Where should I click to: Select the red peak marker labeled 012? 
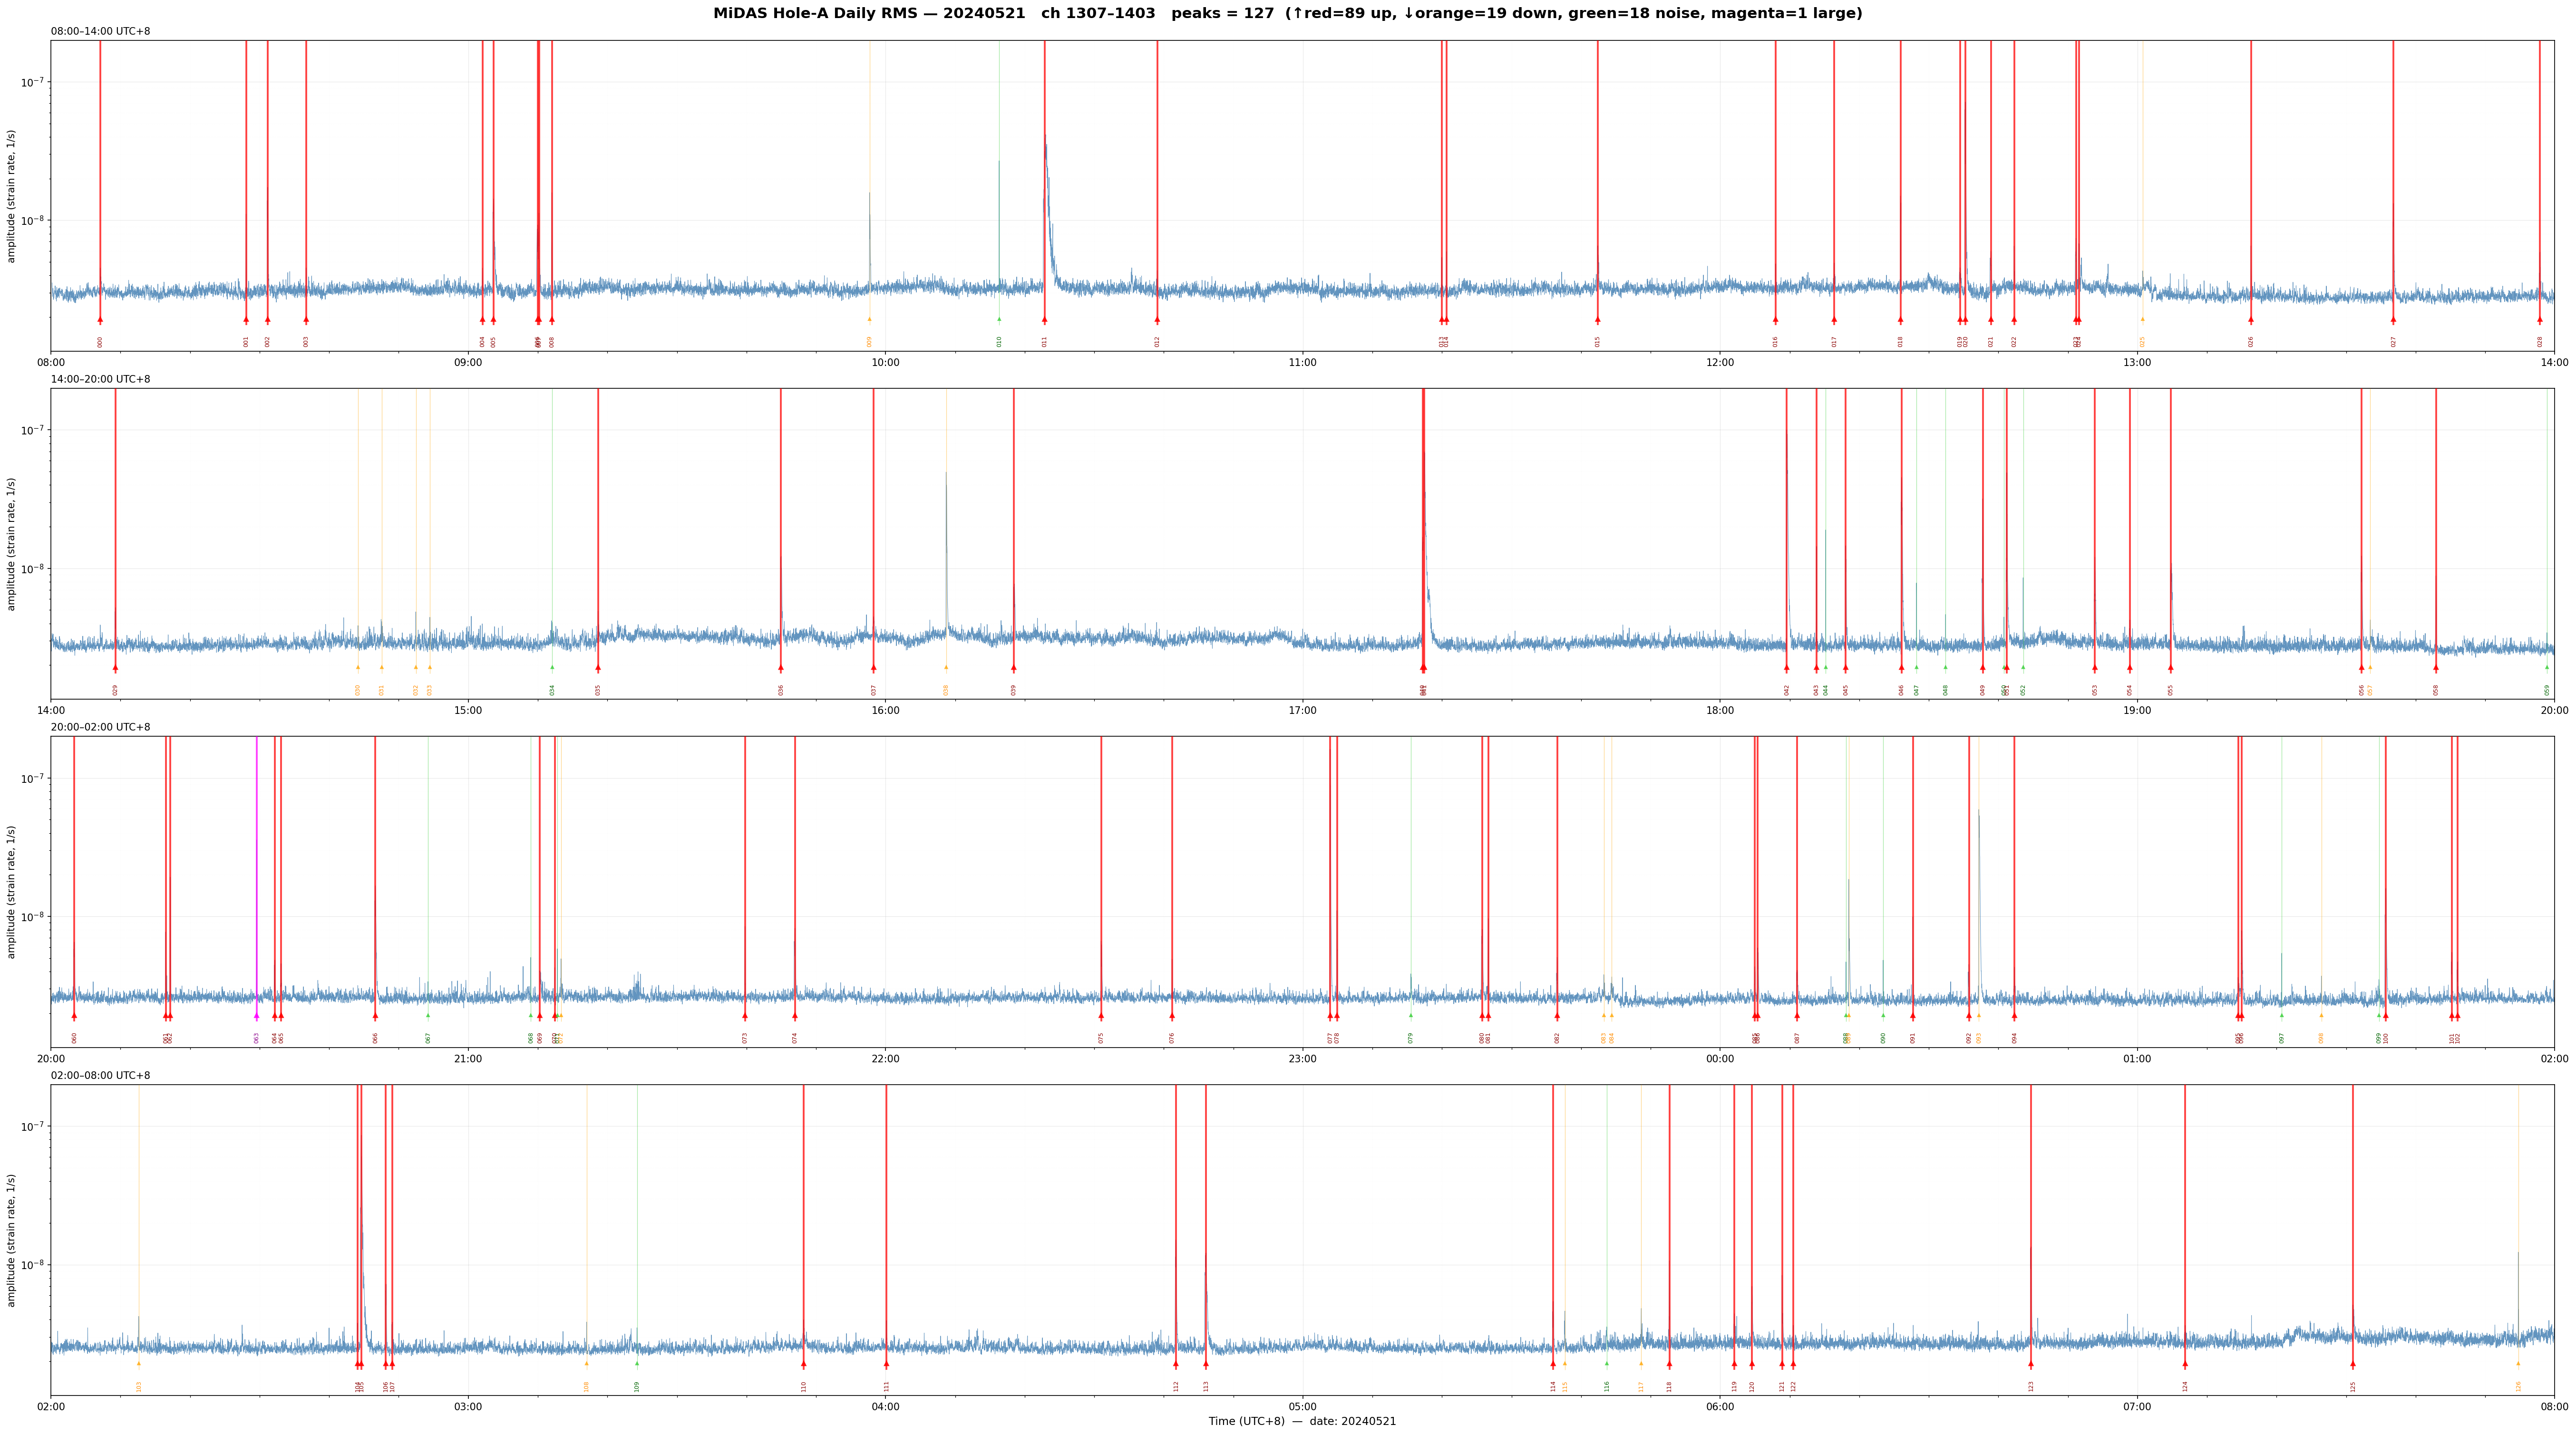coord(1157,320)
